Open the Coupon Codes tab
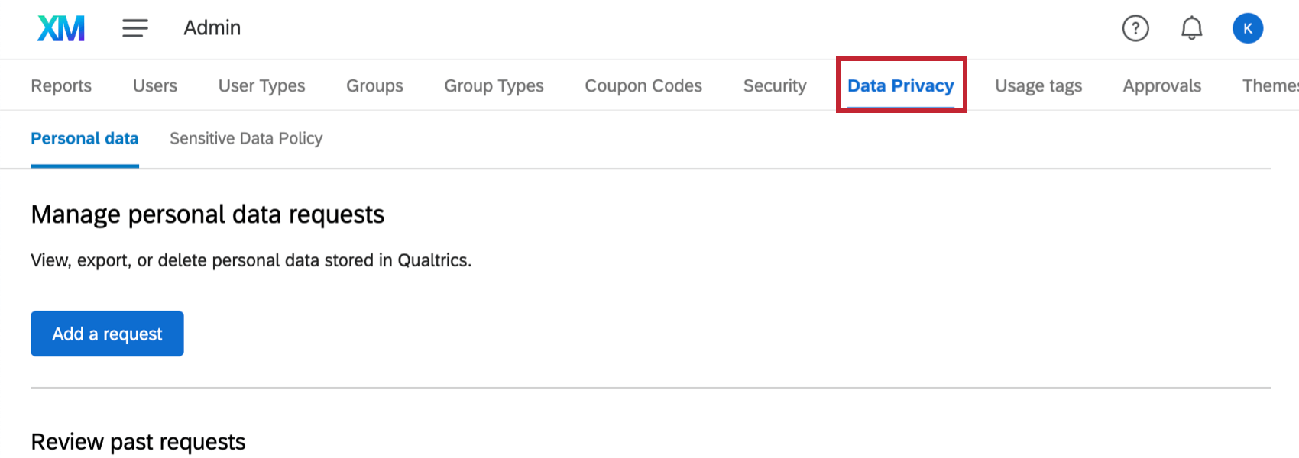Screen dimensions: 1299x458 point(643,85)
